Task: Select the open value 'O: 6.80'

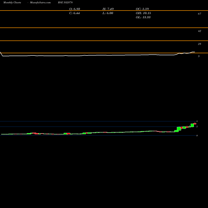Action: pyautogui.click(x=74, y=9)
